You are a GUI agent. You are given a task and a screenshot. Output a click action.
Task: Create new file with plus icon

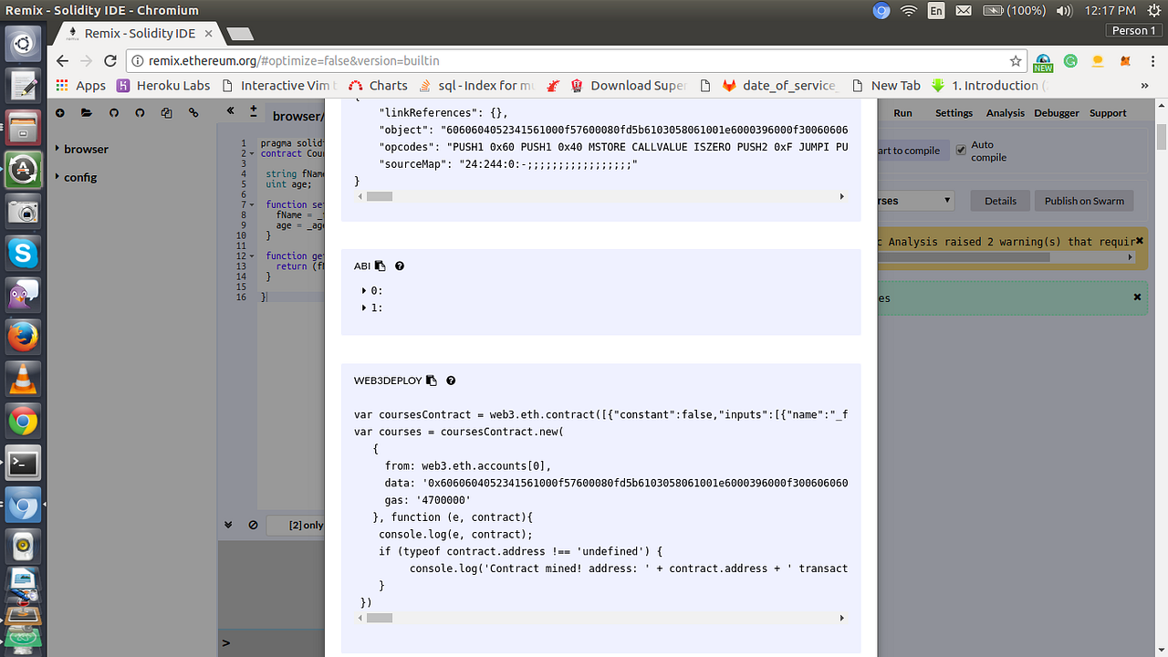click(60, 113)
